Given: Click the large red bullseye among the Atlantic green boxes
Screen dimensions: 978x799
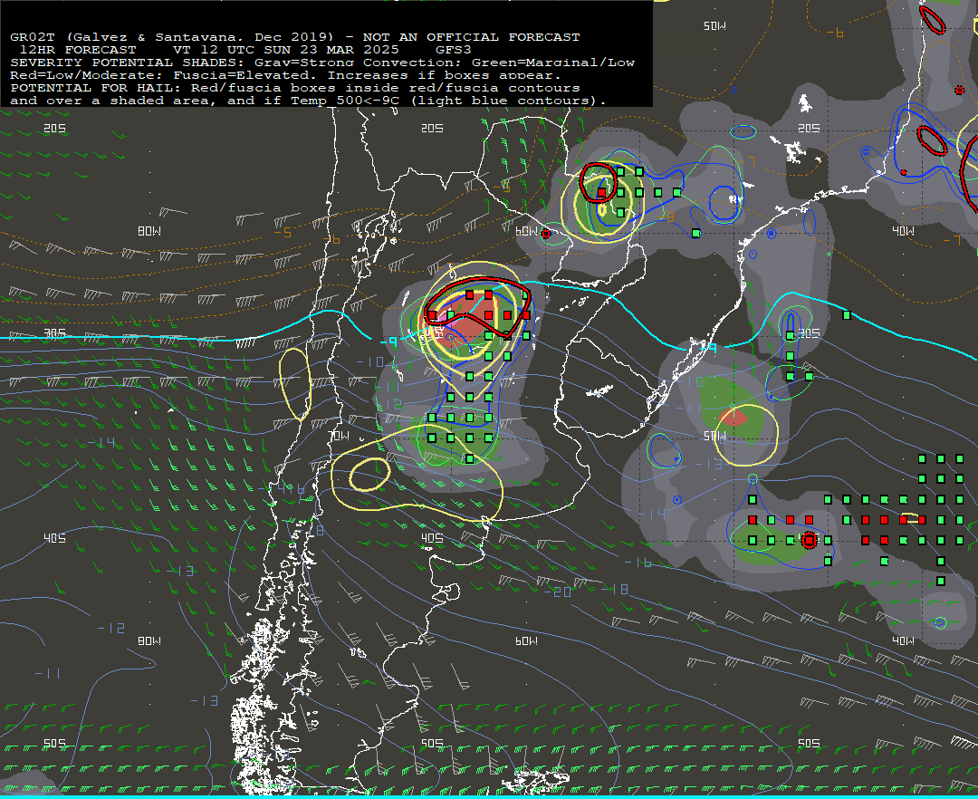Looking at the screenshot, I should [809, 540].
